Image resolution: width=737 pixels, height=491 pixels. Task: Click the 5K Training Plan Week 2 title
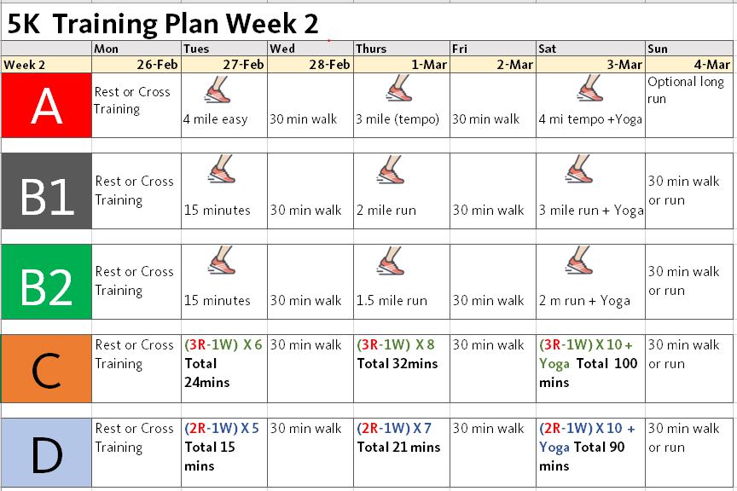point(163,24)
